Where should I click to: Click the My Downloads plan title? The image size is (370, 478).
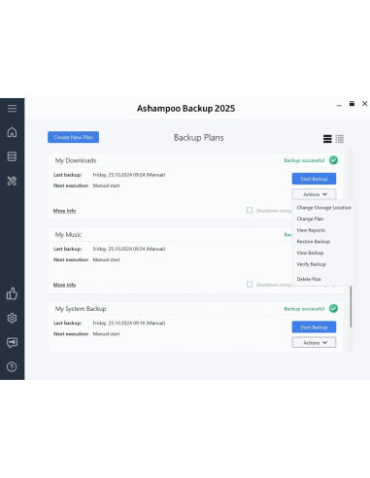76,160
